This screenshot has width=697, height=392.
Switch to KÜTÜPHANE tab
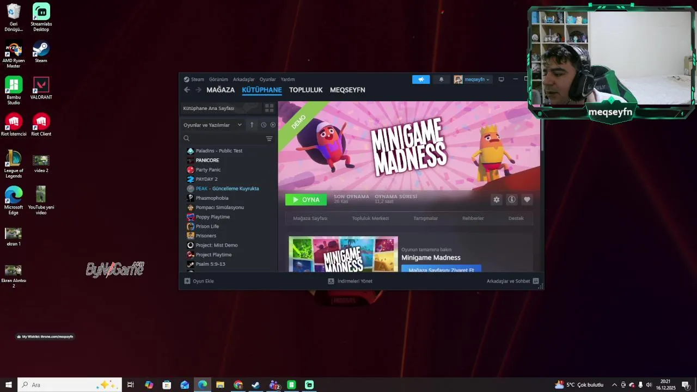point(262,90)
